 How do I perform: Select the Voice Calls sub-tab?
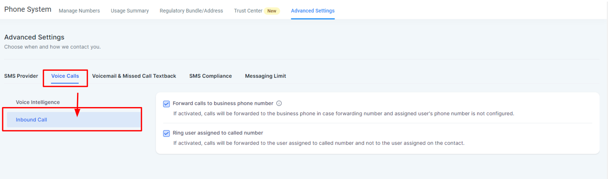tap(65, 76)
